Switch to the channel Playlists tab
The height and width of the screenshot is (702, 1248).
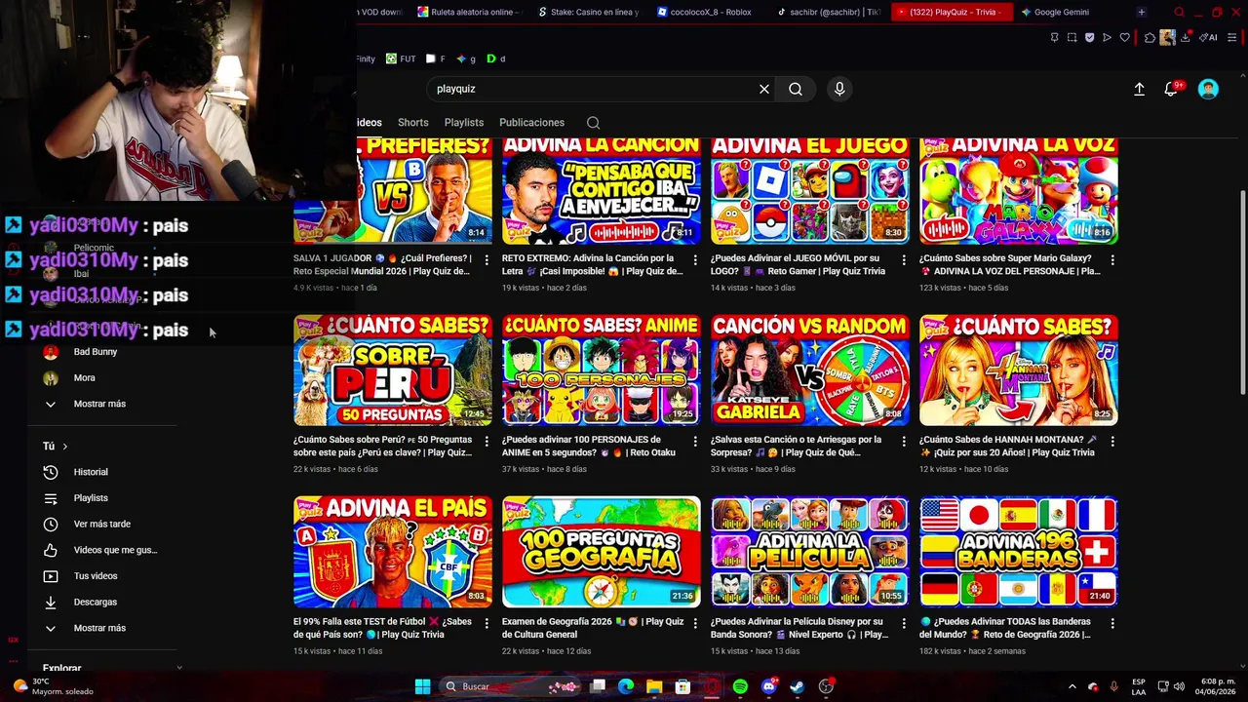[x=464, y=123]
